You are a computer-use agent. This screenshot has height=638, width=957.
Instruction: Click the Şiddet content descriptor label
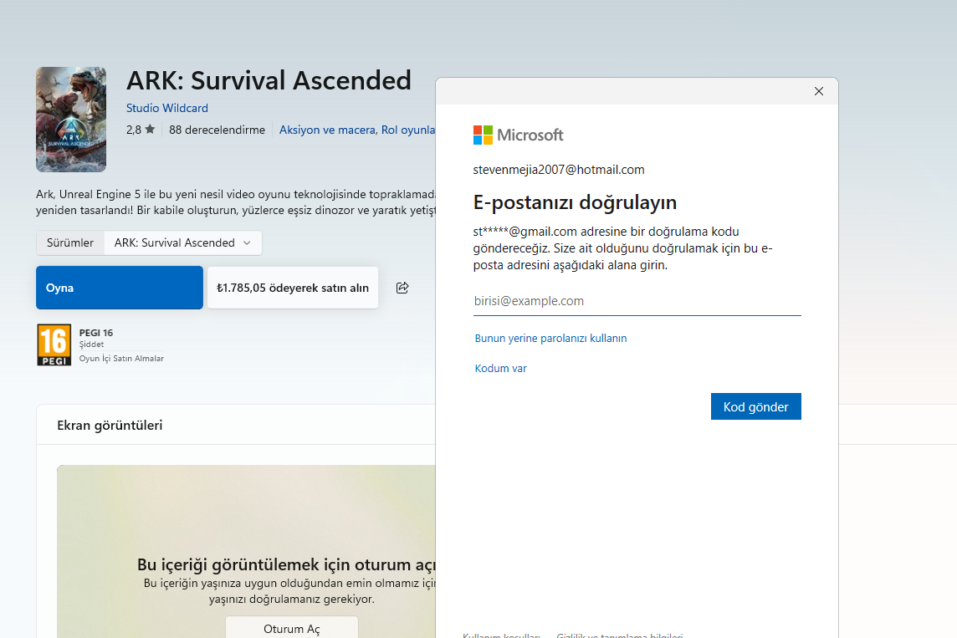click(91, 345)
